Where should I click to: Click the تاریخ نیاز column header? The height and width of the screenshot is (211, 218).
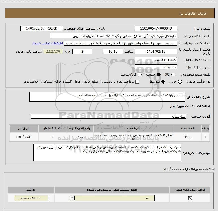[24, 128]
